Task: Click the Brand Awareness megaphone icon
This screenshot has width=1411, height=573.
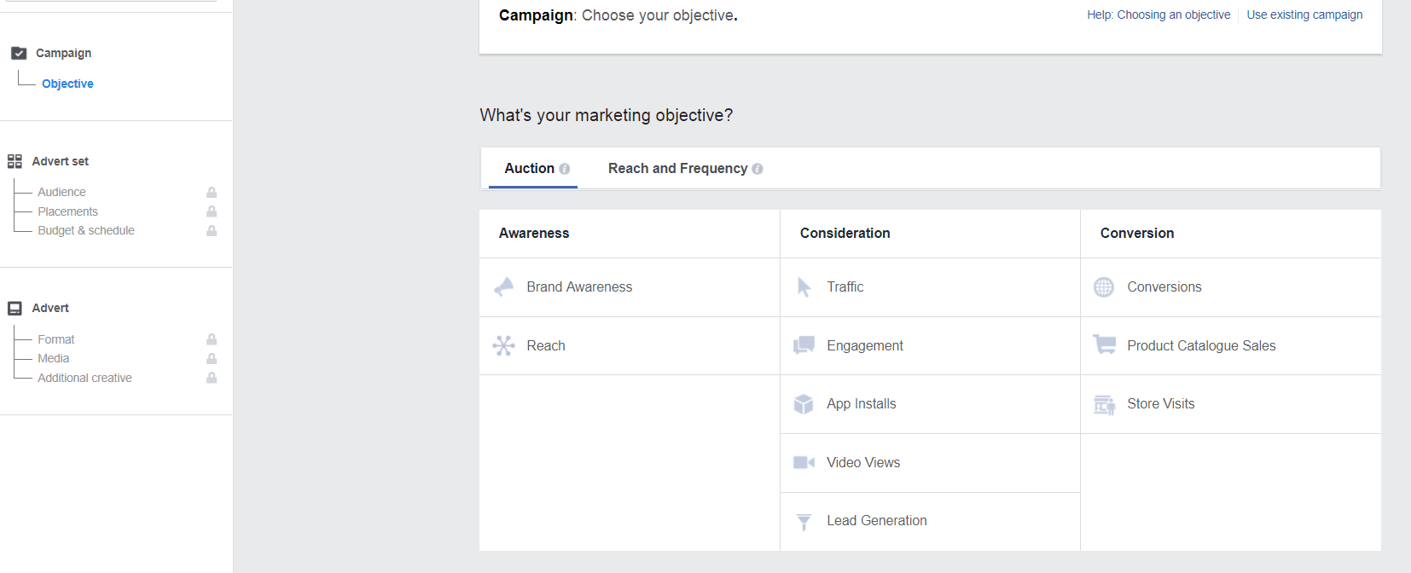Action: (504, 287)
